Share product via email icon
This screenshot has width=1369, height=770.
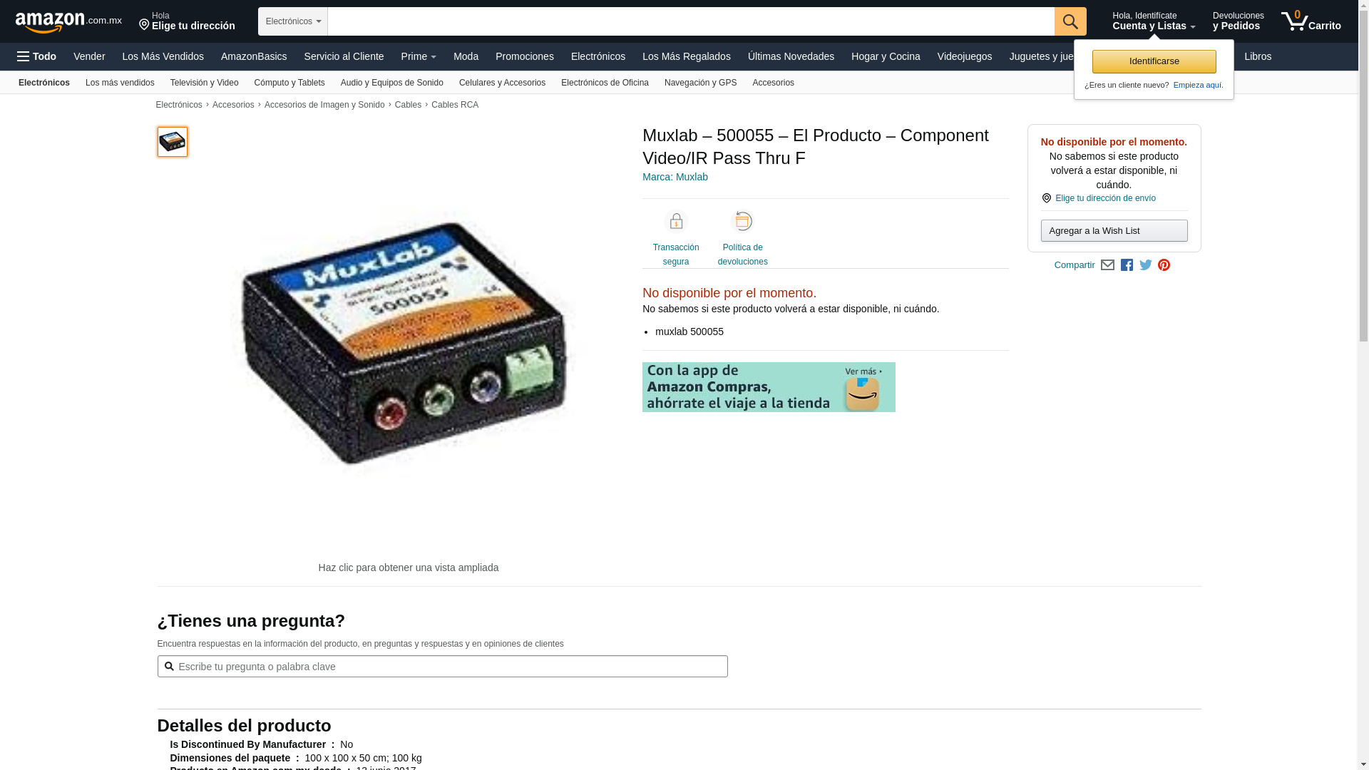coord(1107,265)
